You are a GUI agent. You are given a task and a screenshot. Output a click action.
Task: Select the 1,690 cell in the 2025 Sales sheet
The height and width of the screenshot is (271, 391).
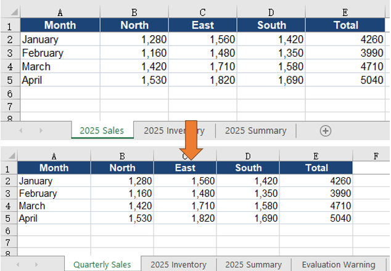point(271,80)
